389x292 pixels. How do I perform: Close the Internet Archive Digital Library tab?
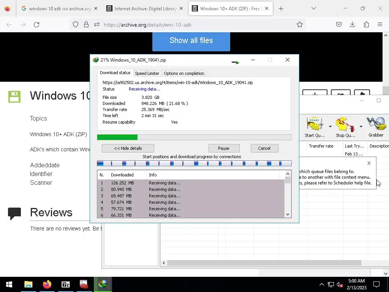(x=181, y=9)
